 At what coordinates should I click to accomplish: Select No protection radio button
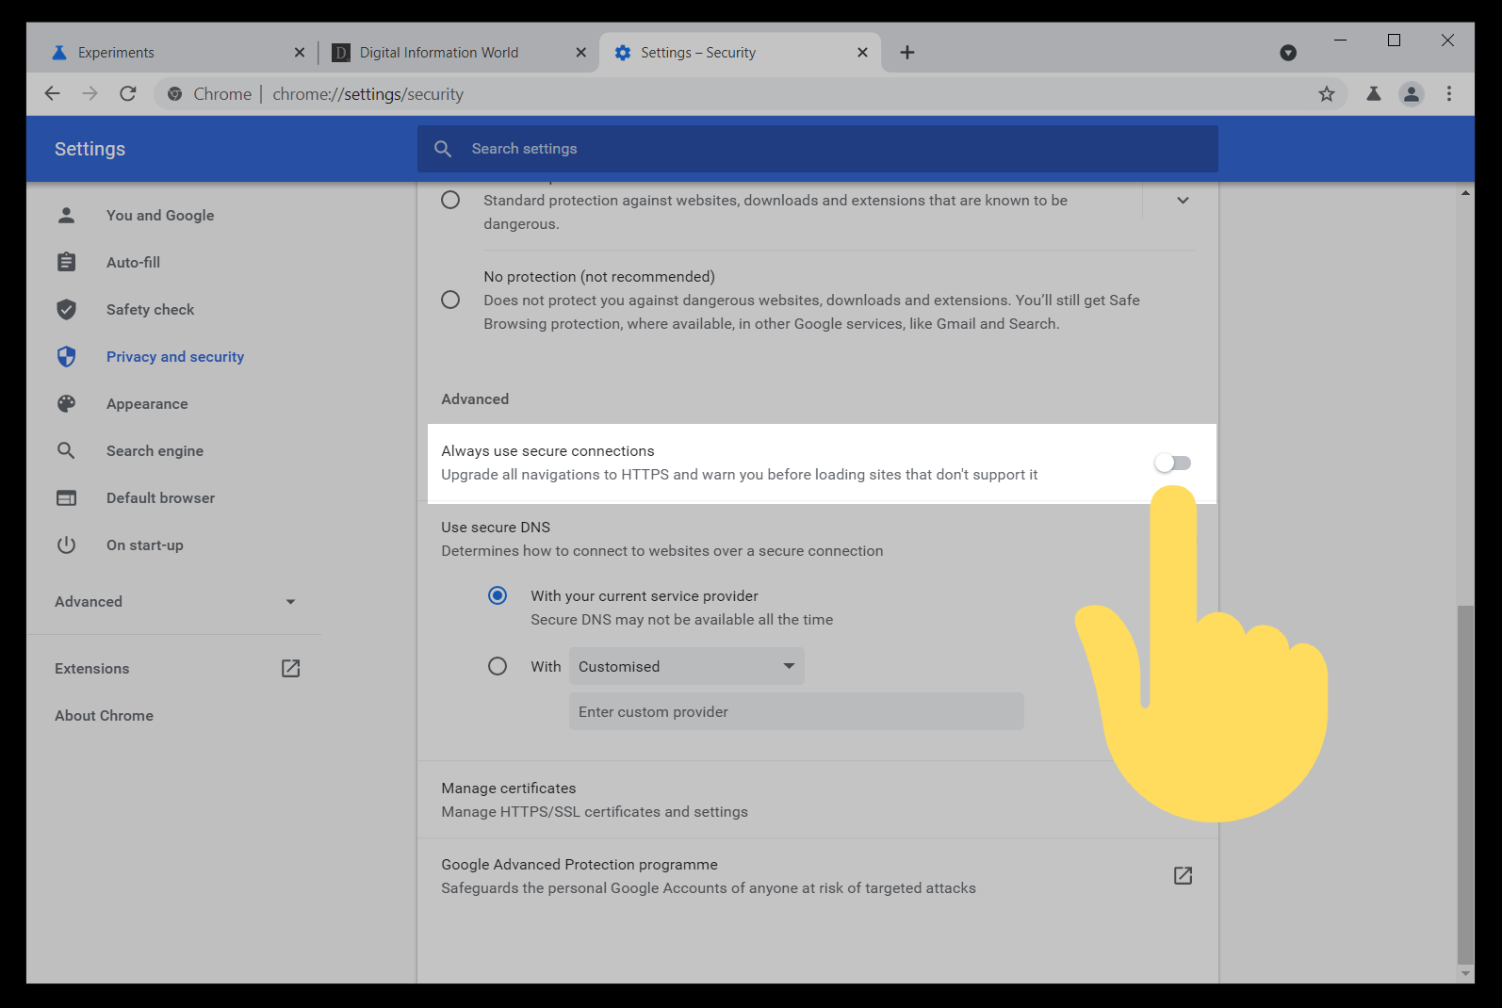click(450, 300)
